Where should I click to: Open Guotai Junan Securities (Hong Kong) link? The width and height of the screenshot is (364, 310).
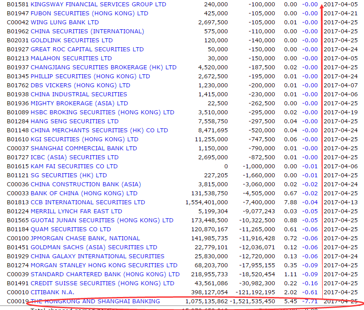tap(102, 220)
